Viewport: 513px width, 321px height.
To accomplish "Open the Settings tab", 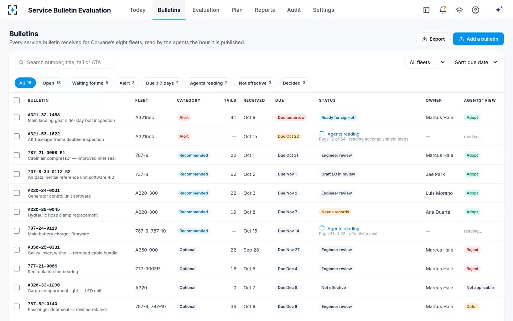I will point(323,10).
